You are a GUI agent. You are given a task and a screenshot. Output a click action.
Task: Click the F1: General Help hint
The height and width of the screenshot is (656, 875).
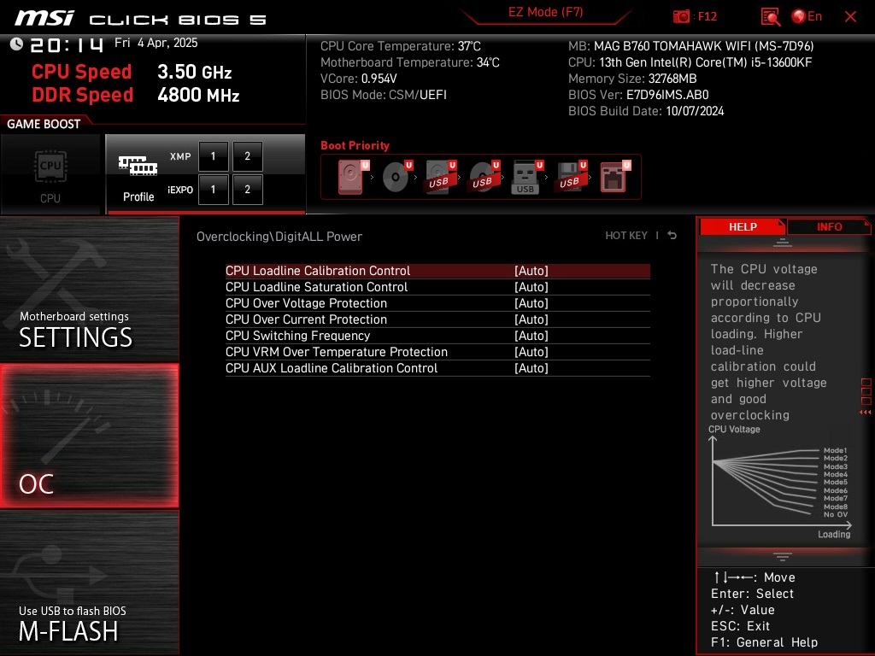[x=764, y=642]
